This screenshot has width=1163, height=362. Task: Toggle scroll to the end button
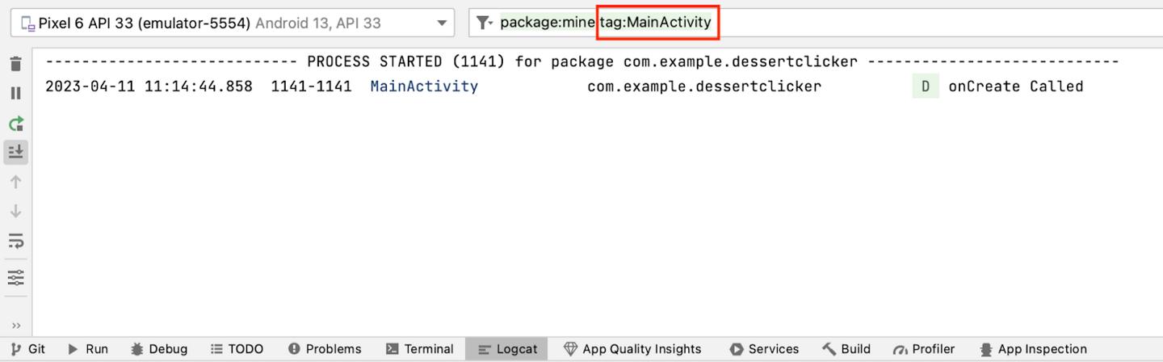pos(15,153)
